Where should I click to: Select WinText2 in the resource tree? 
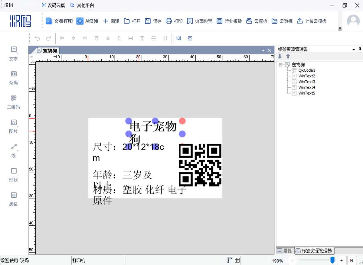[x=307, y=76]
